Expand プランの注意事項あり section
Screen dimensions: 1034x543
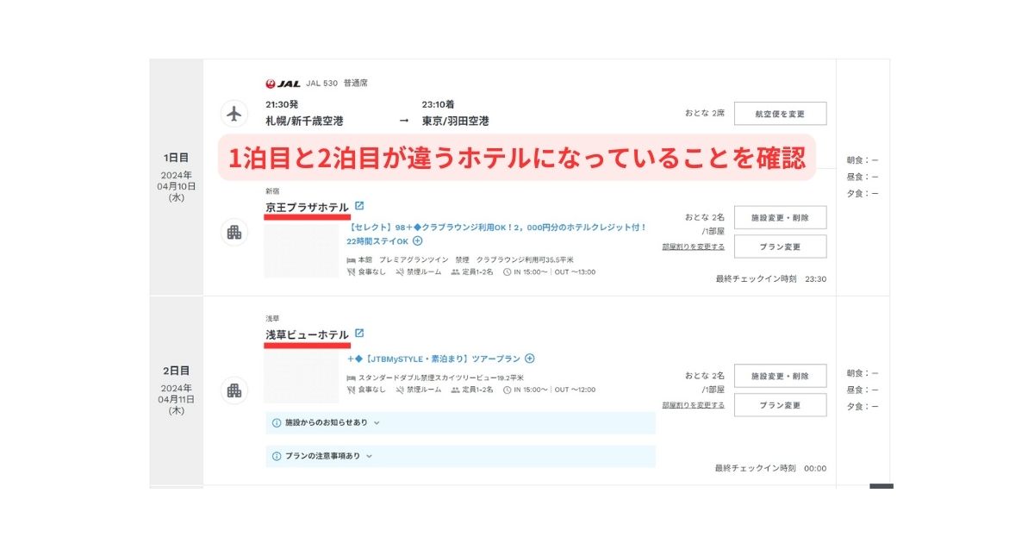pos(460,456)
